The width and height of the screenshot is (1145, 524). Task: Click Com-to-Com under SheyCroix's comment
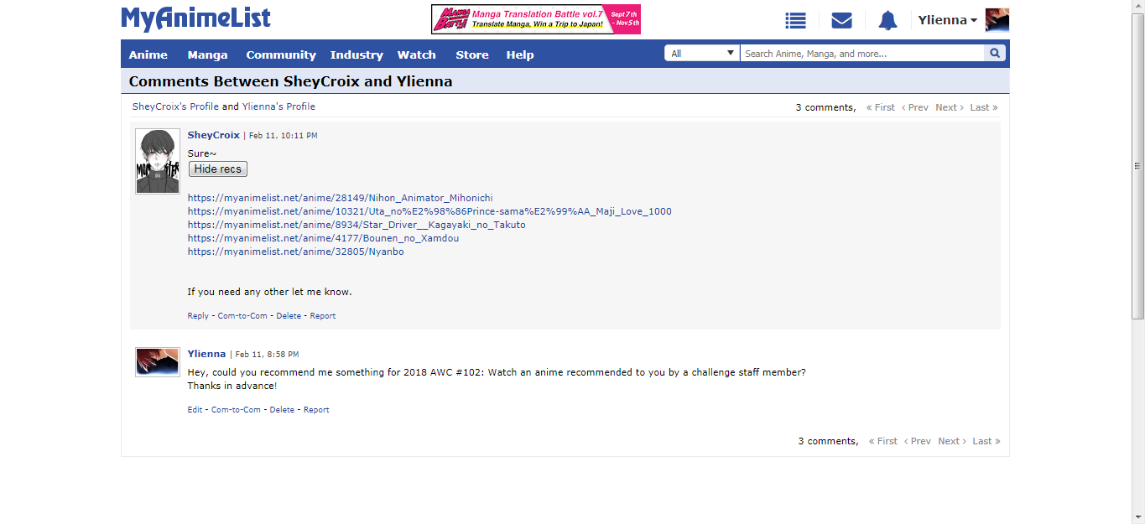(x=242, y=316)
